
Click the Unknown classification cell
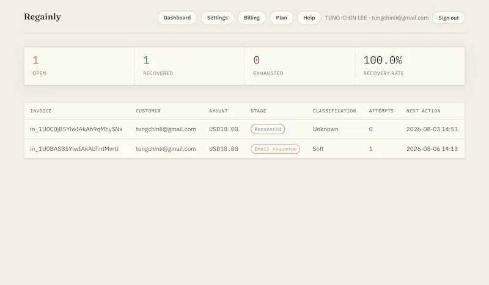click(x=325, y=129)
